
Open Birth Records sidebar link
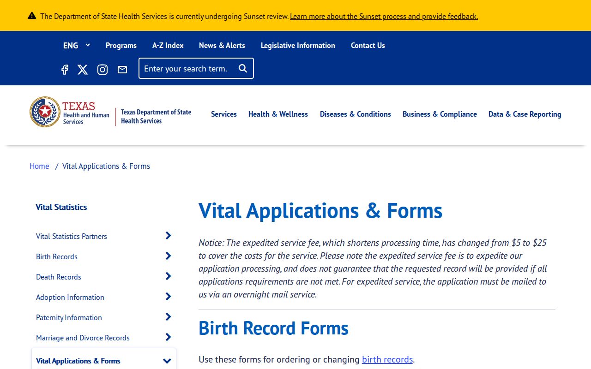point(57,256)
